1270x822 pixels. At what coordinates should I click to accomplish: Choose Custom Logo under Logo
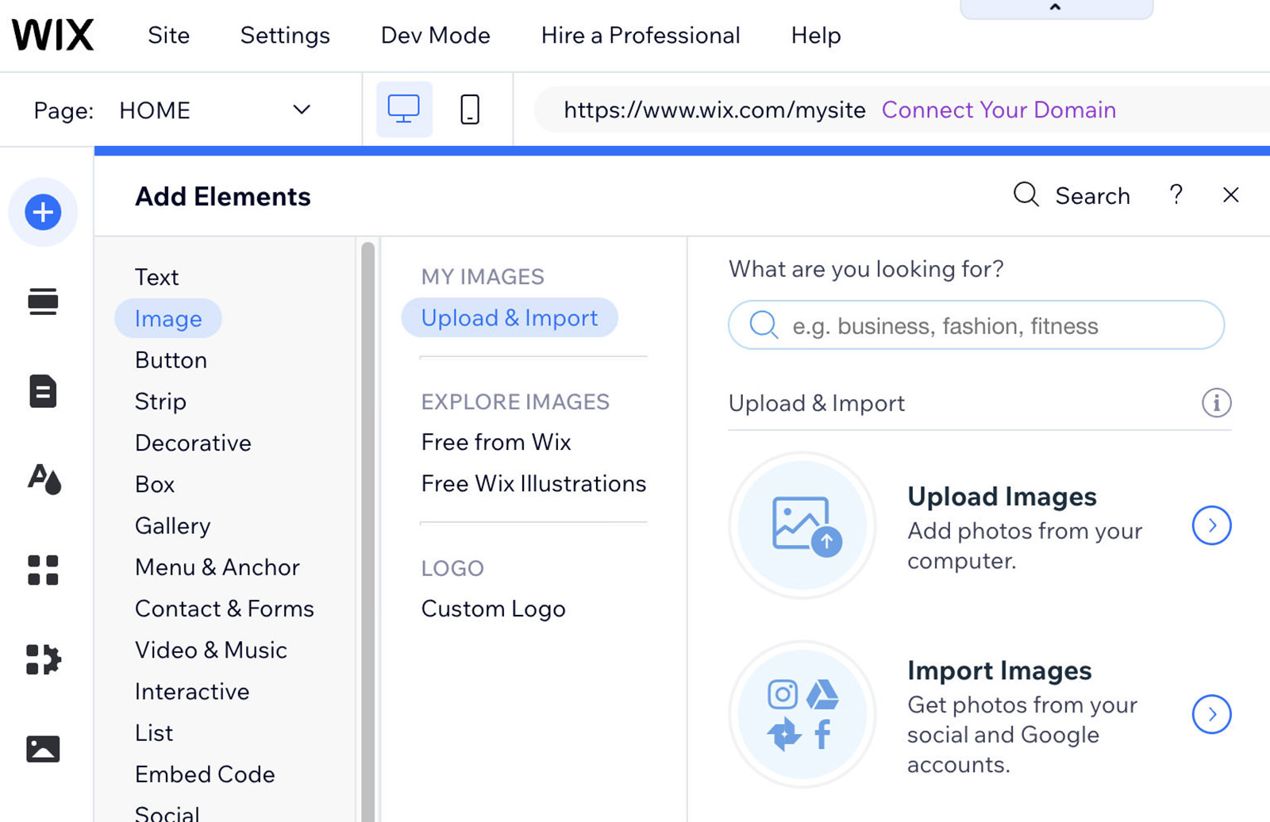click(493, 609)
